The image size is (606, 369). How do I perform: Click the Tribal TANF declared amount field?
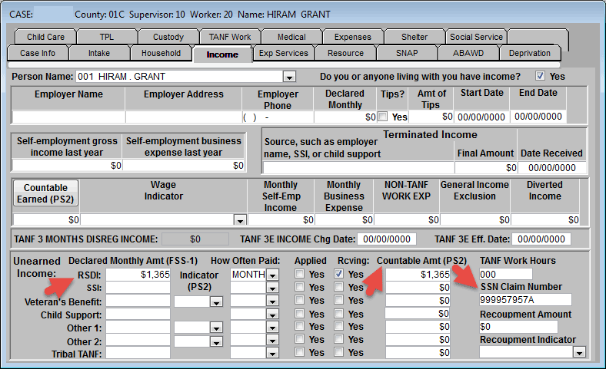coord(138,352)
